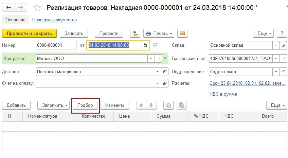Viewport: 288px width, 158px height.
Task: Add document to favorites with star icon
Action: pyautogui.click(x=38, y=7)
